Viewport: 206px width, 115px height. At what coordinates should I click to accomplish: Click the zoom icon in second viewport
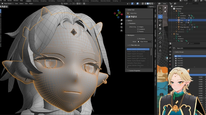(165, 8)
